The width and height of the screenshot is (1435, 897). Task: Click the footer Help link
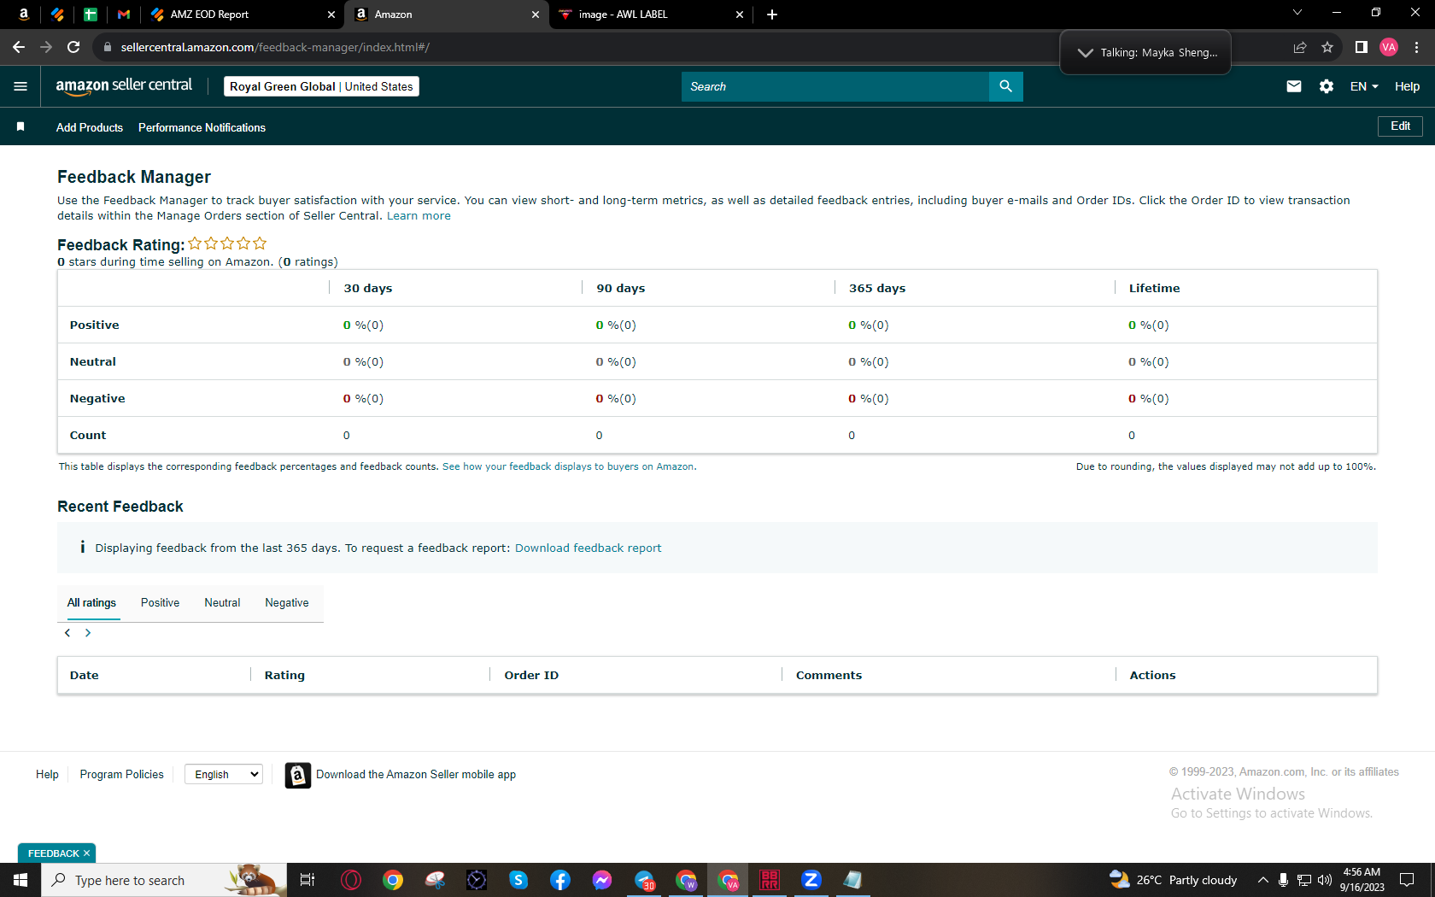(x=47, y=775)
